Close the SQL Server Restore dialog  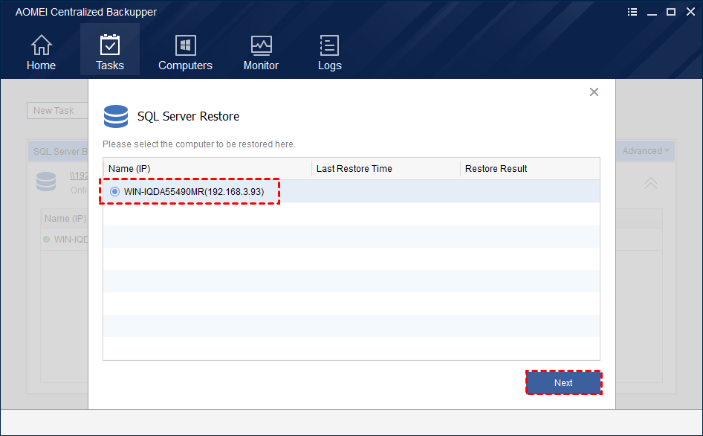(x=594, y=92)
